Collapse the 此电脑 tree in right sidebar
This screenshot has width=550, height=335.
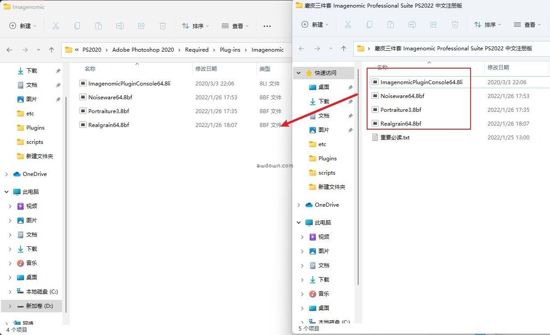pos(298,222)
